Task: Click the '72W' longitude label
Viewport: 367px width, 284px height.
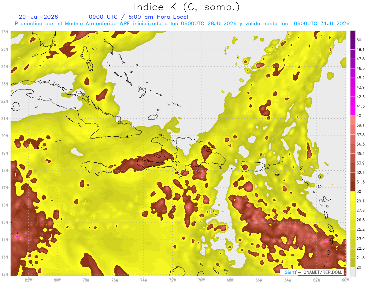Action: [172, 280]
